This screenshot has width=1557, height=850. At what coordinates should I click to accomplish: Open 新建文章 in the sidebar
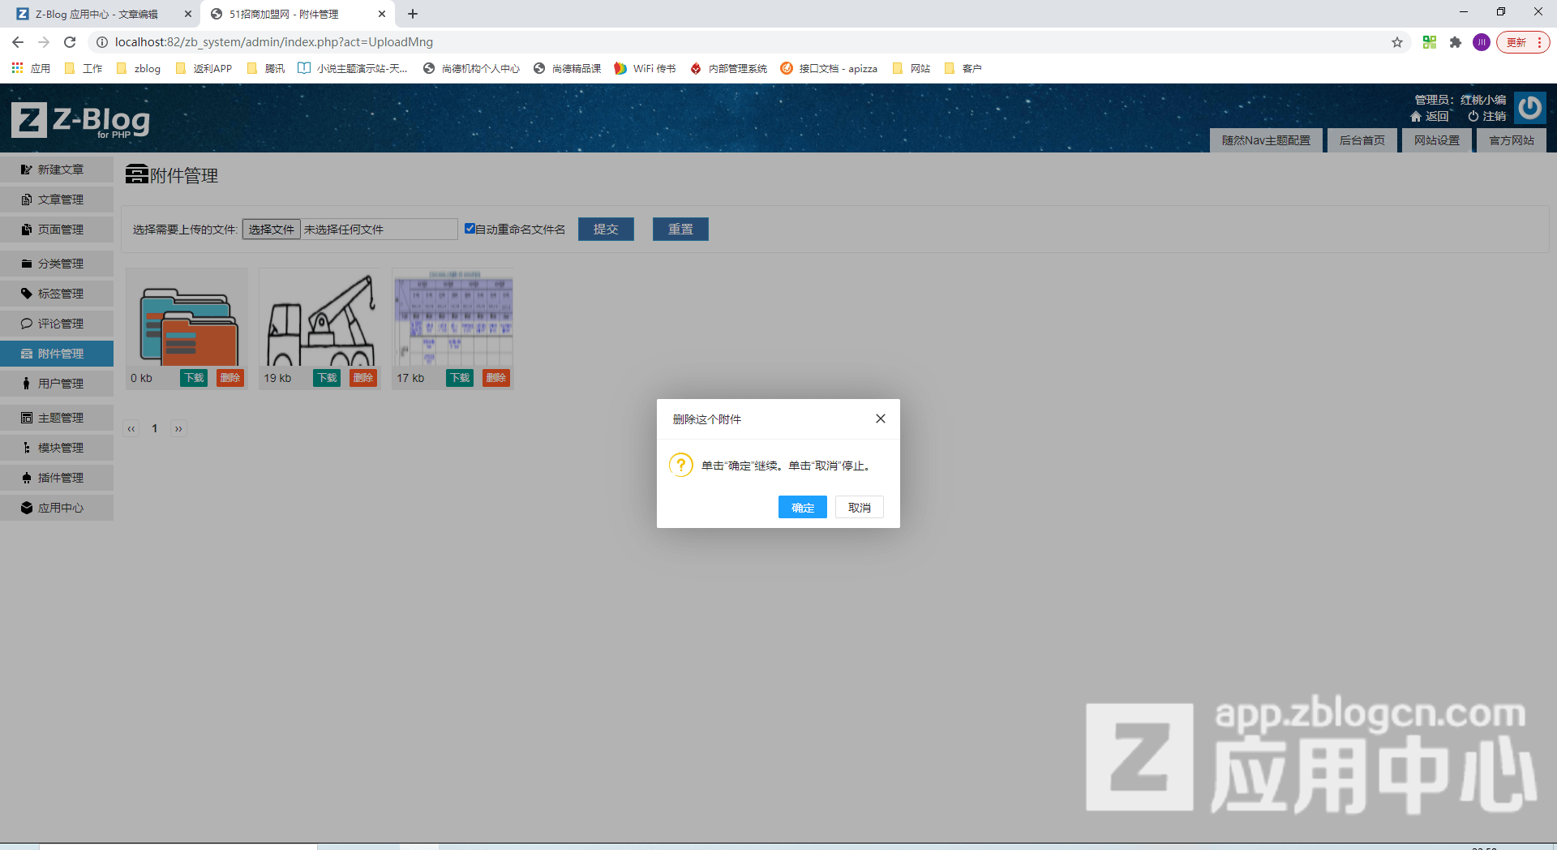pos(57,170)
